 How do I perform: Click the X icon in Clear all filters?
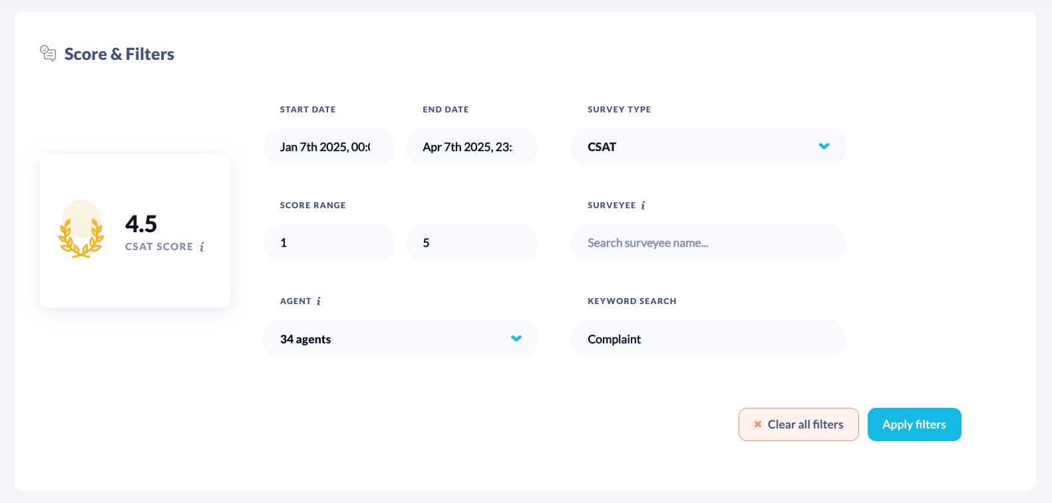[x=757, y=424]
